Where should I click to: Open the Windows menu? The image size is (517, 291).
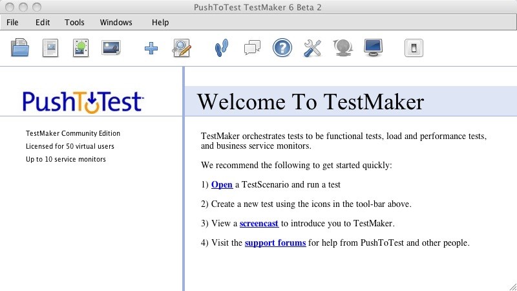tap(116, 23)
